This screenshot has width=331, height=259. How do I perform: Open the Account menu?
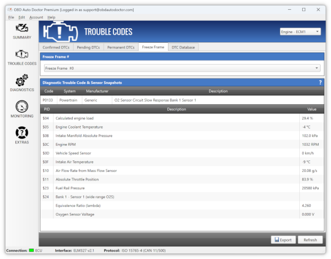coord(36,17)
